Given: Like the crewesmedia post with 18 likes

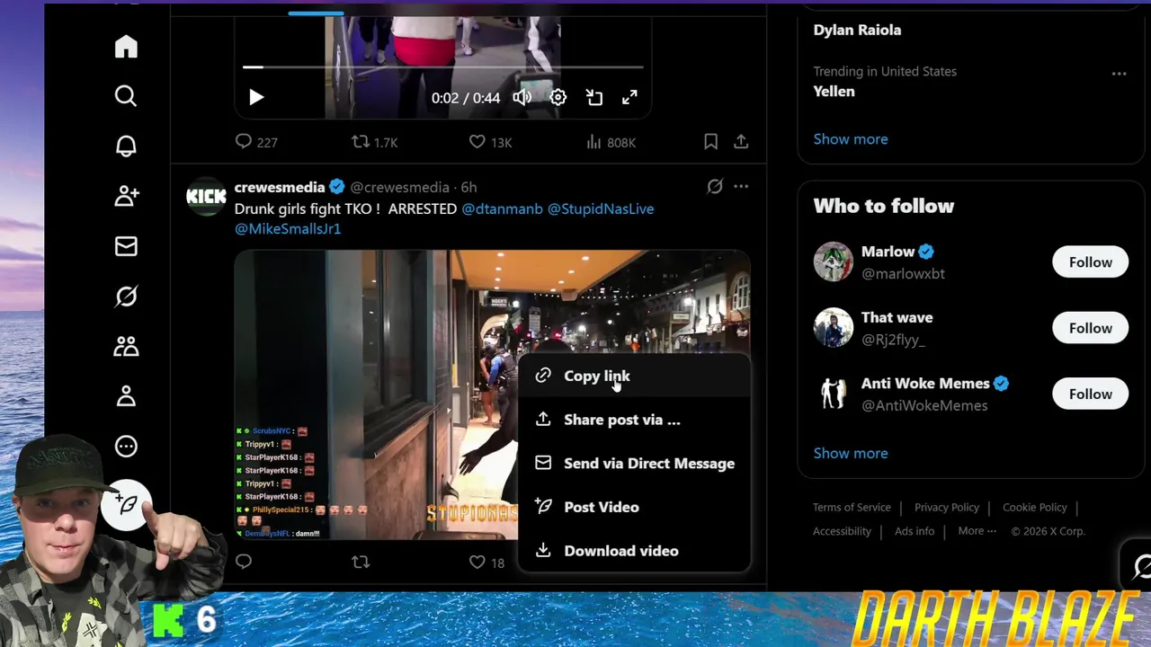Looking at the screenshot, I should click(x=486, y=563).
